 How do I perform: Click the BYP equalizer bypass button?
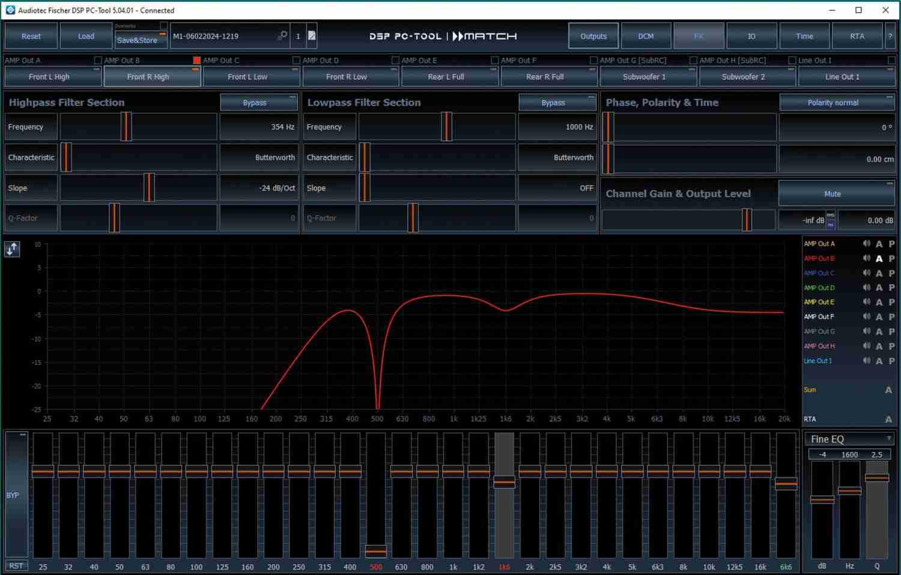coord(16,495)
